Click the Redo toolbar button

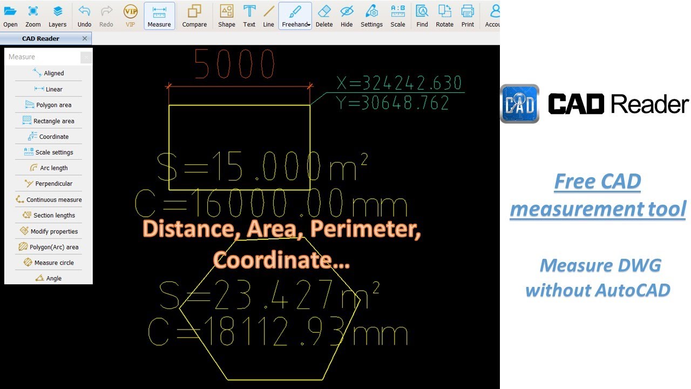[106, 16]
